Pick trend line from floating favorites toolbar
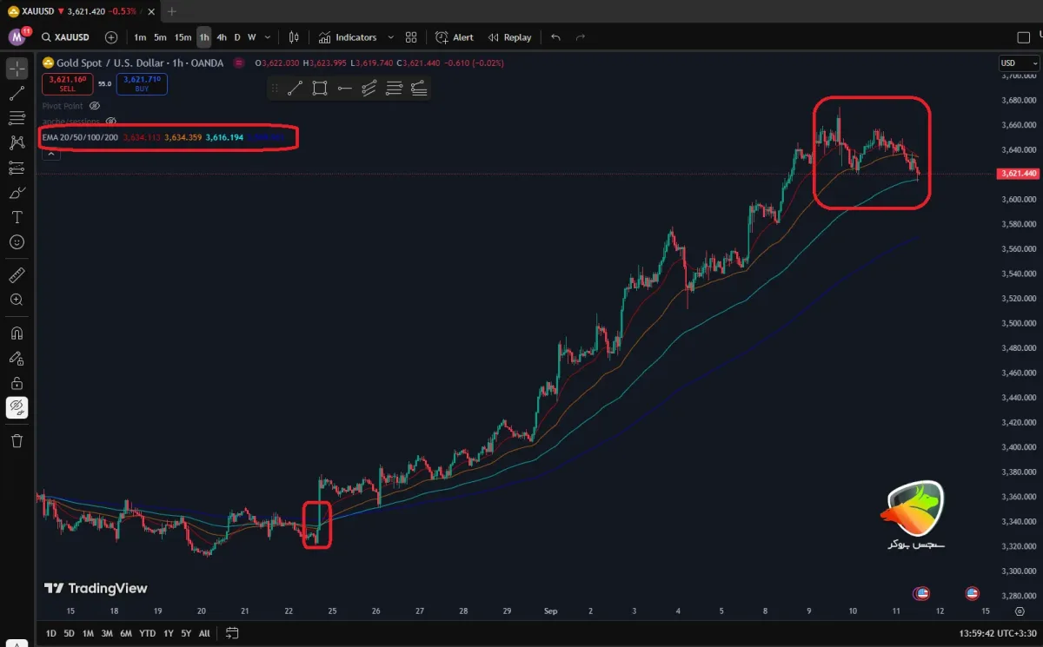This screenshot has width=1043, height=647. 295,88
